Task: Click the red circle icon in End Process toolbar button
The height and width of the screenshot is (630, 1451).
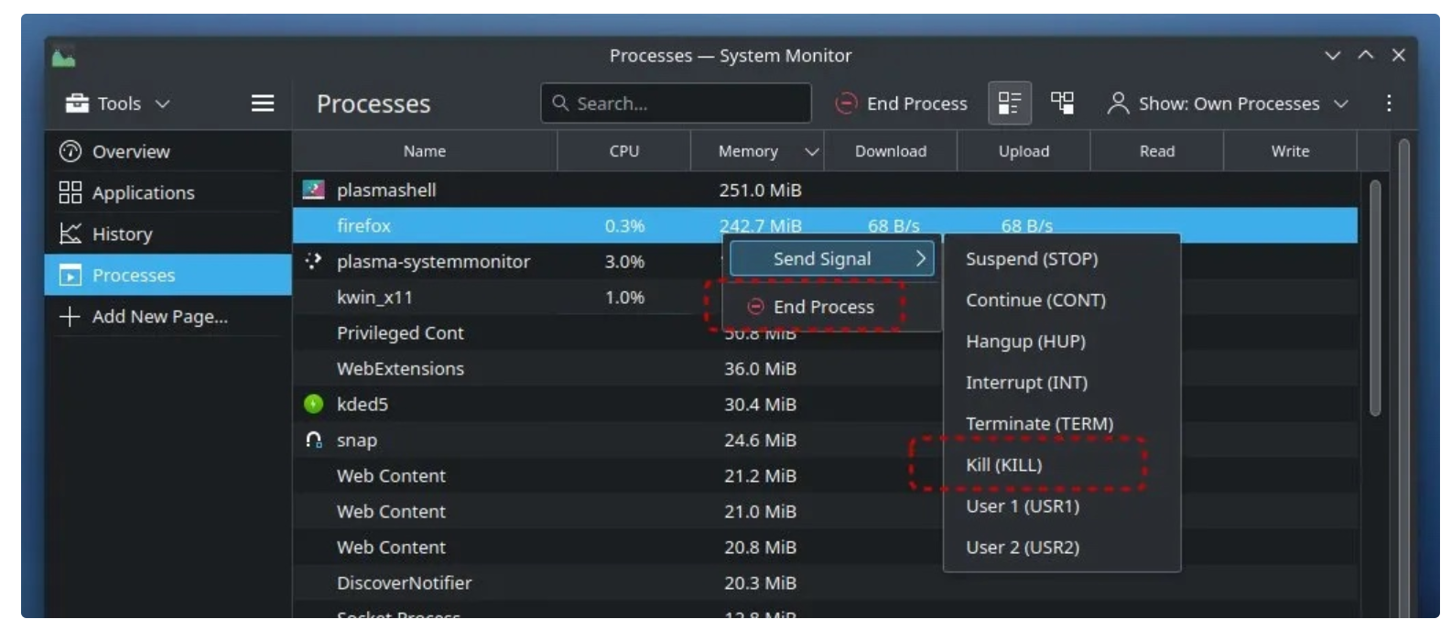Action: [847, 103]
